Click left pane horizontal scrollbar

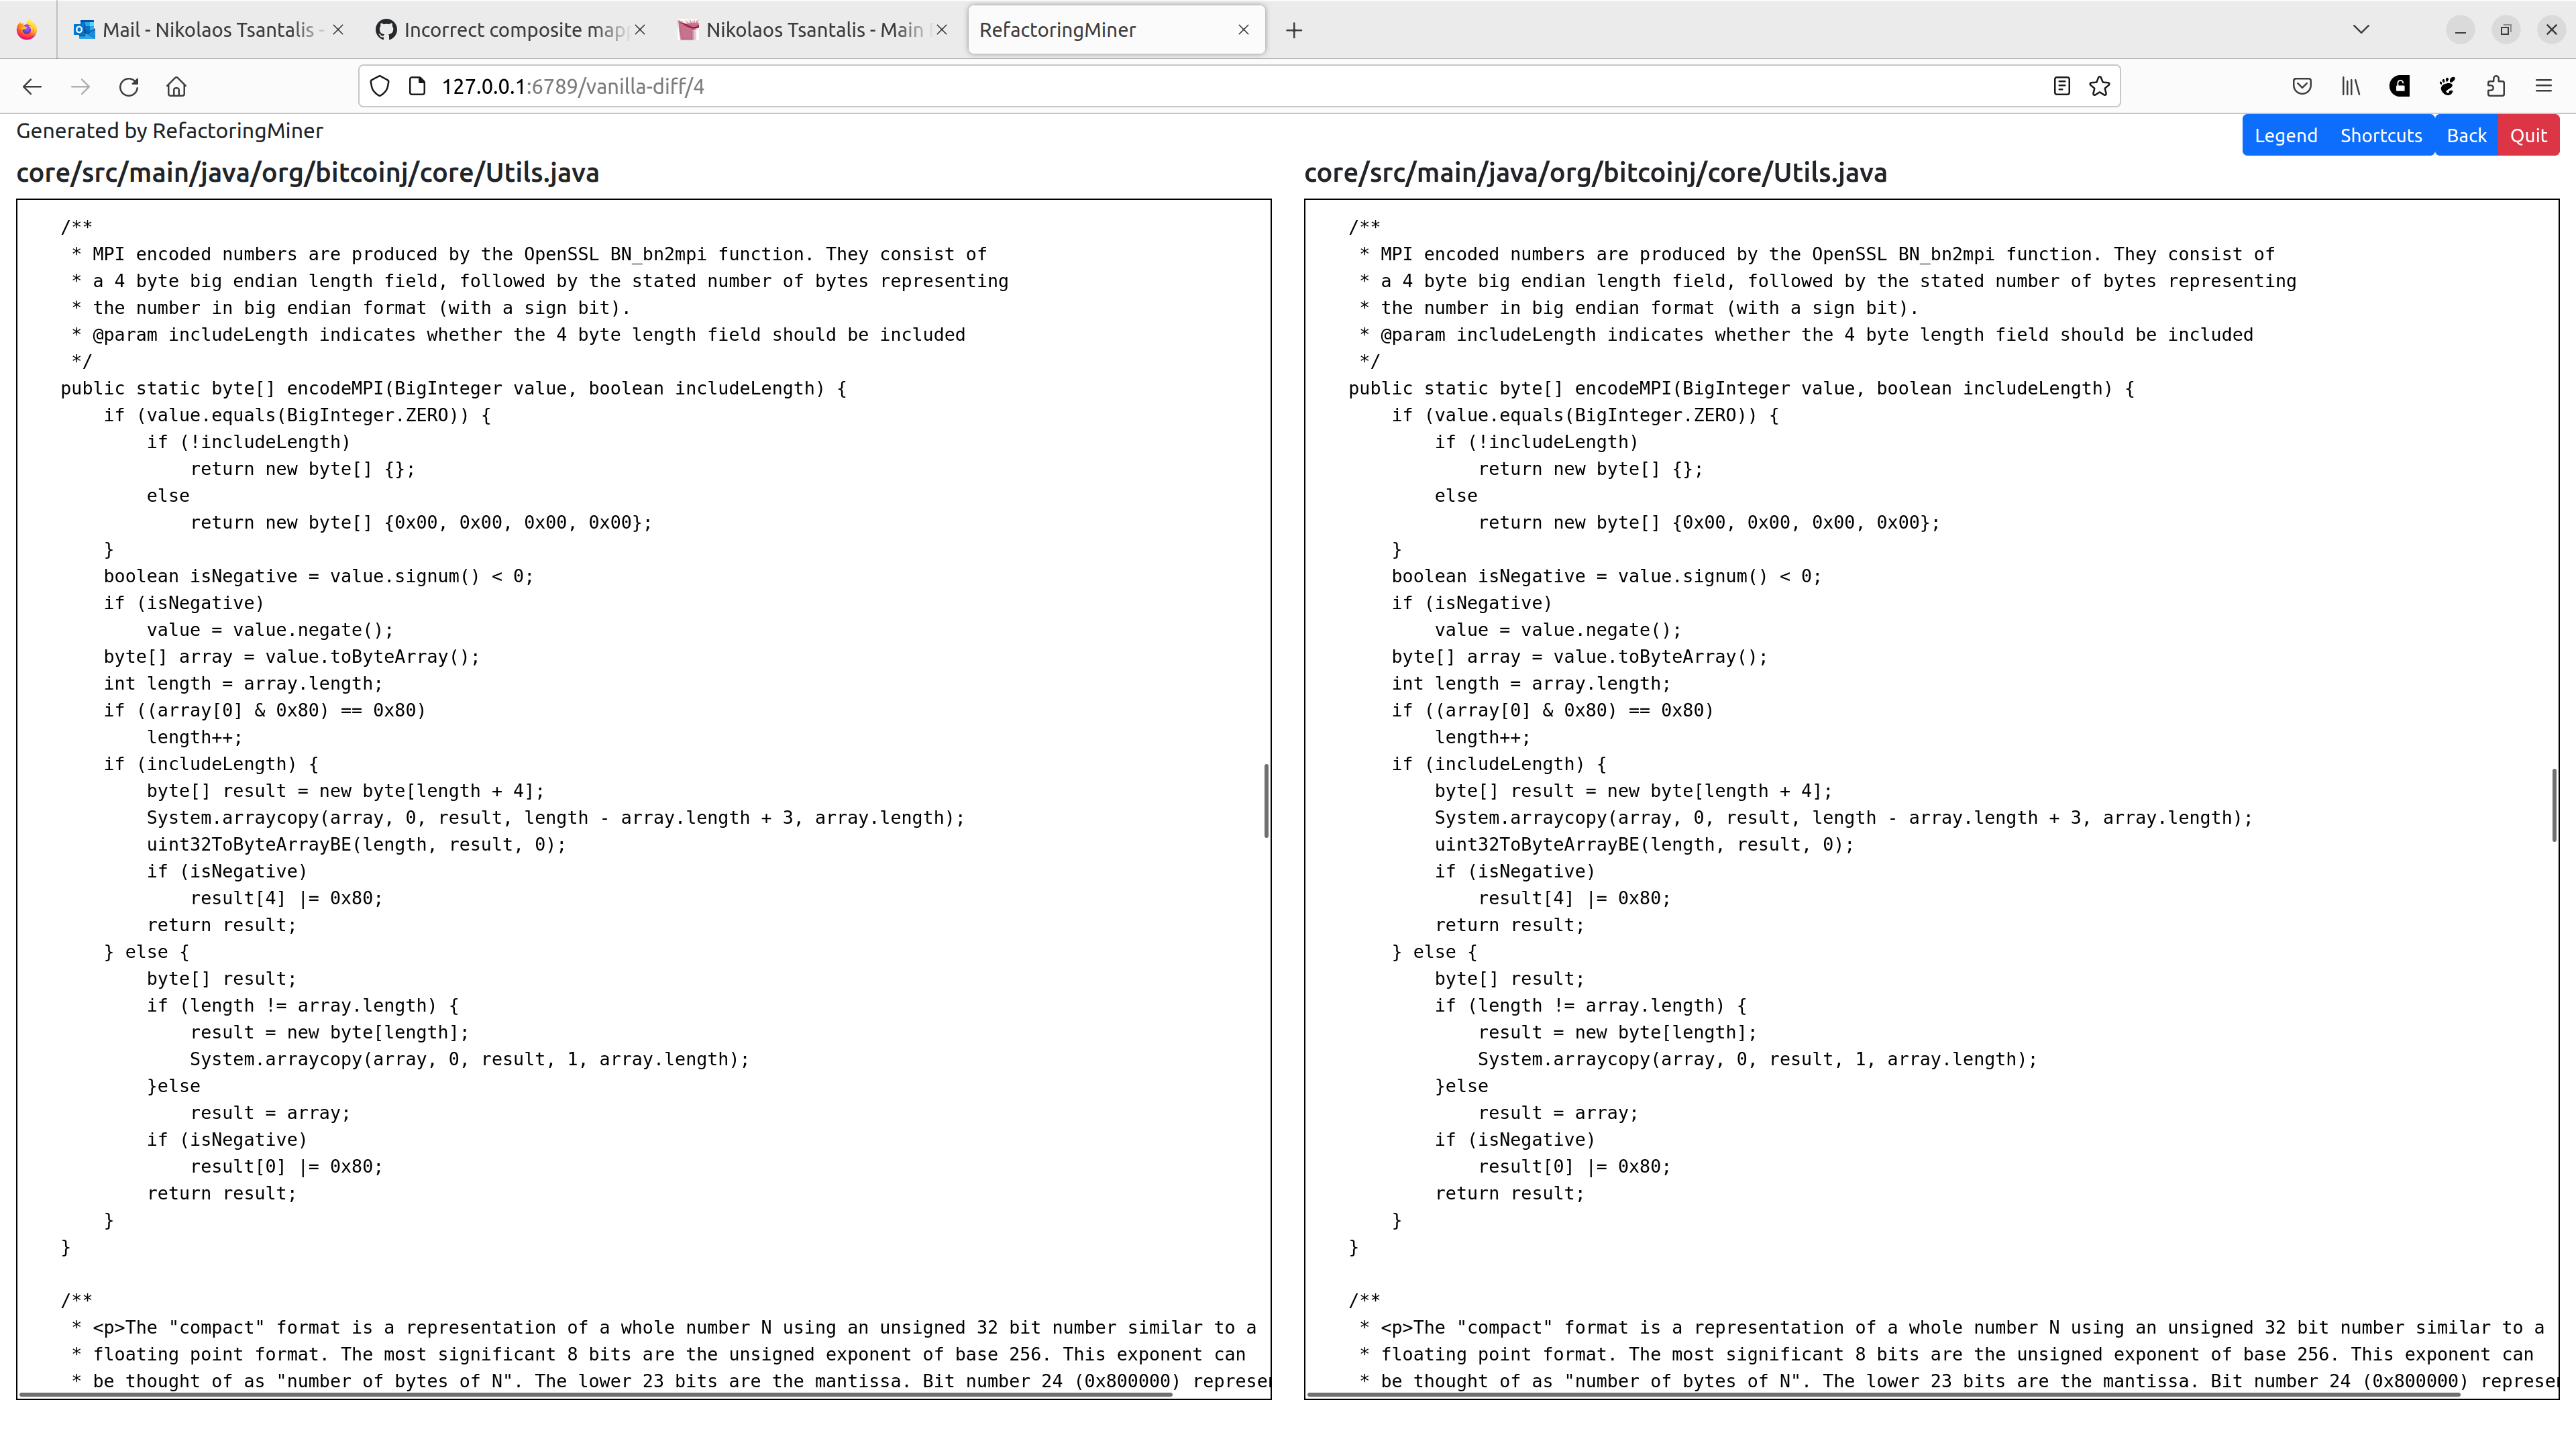(x=595, y=1393)
